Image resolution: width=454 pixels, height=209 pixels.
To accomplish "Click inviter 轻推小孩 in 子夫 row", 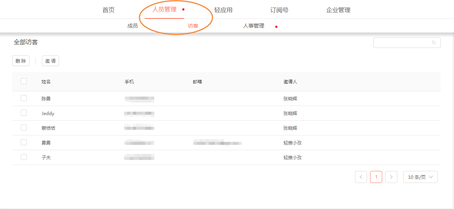I will point(293,157).
